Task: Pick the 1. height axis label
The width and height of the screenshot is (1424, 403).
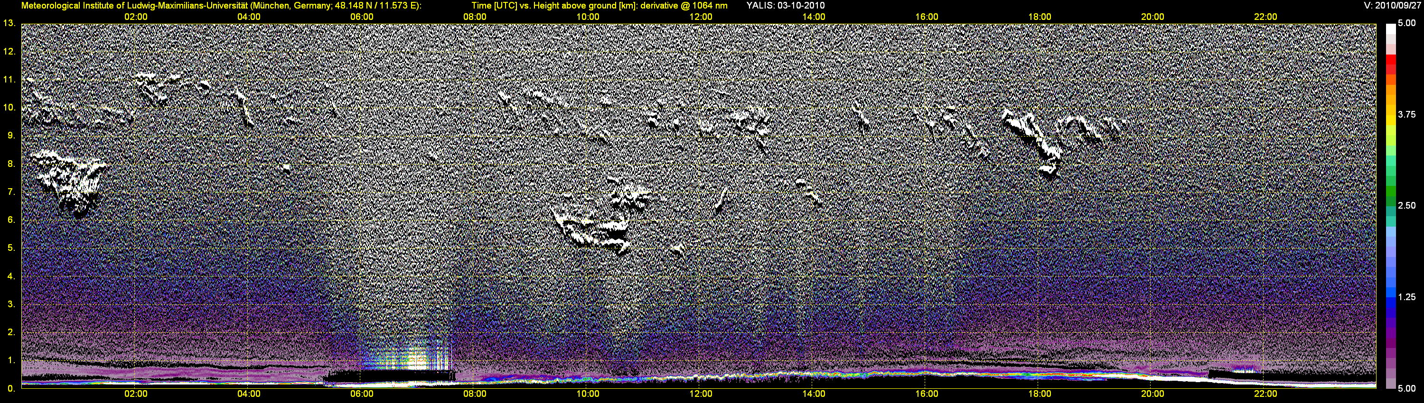Action: click(x=10, y=360)
